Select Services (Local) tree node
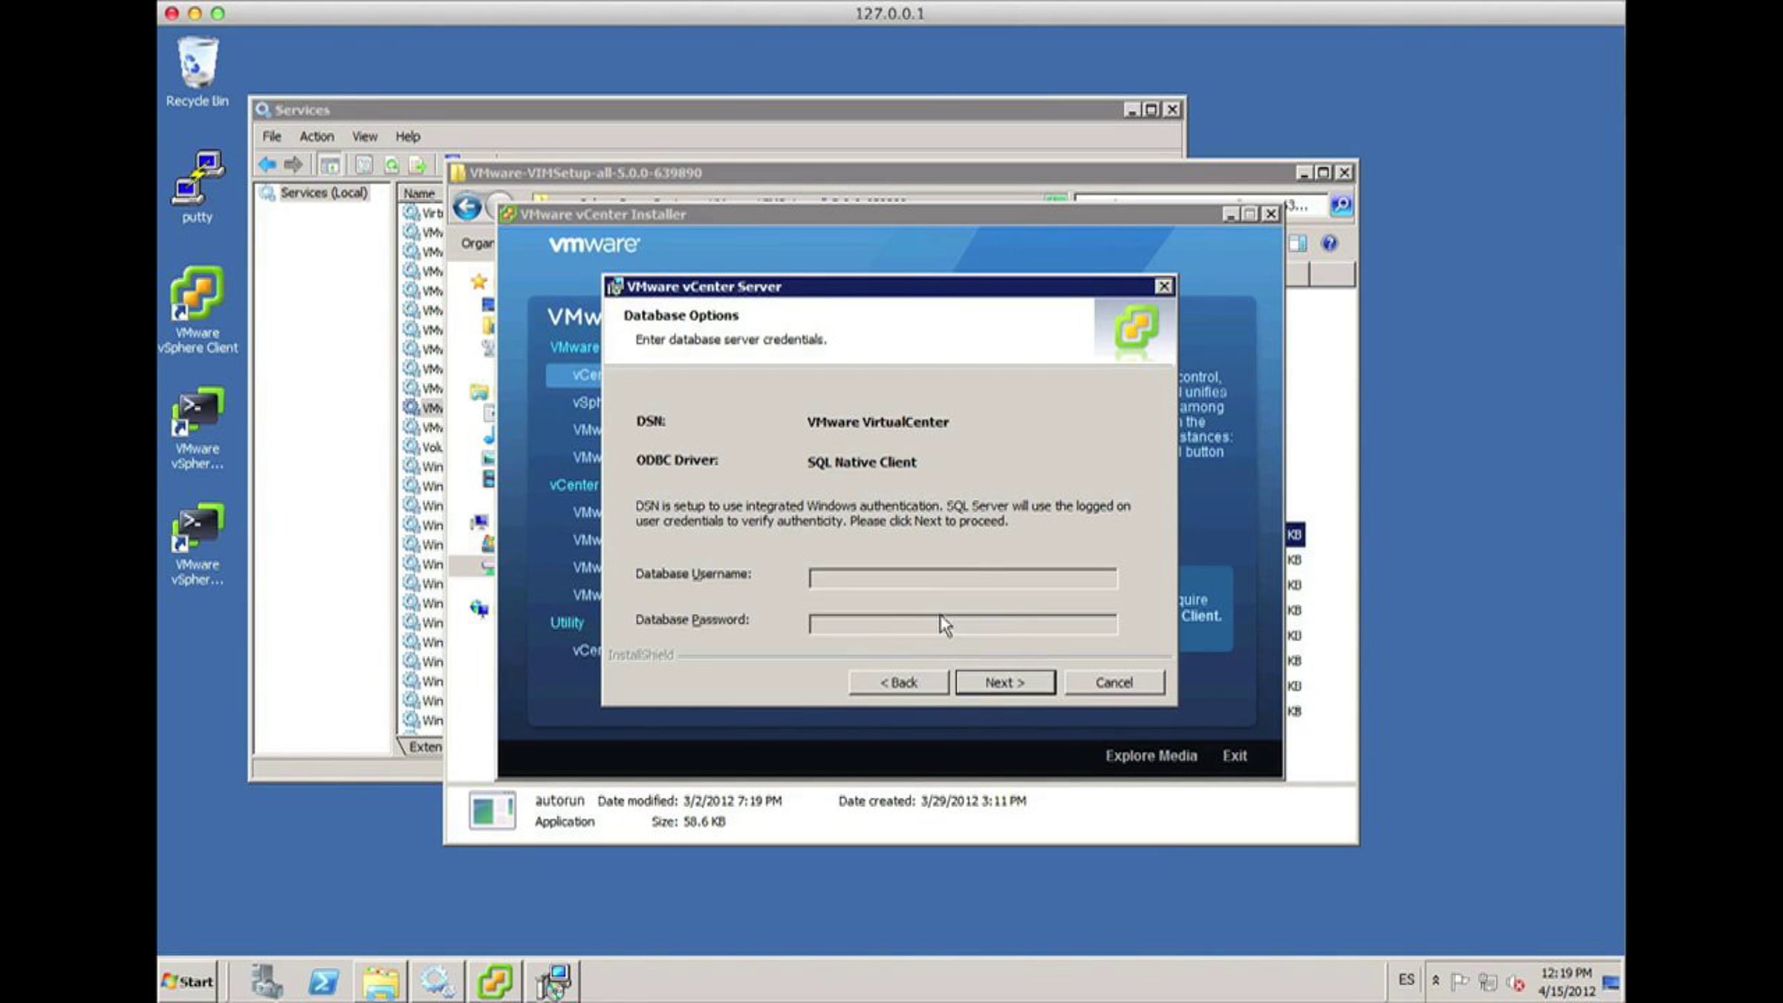The image size is (1783, 1003). [324, 193]
